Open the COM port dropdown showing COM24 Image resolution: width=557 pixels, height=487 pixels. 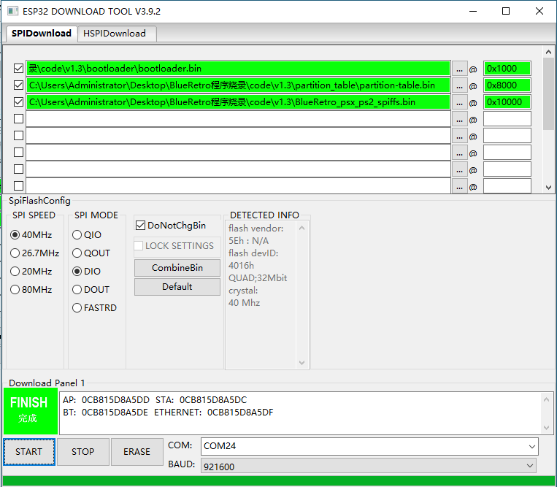[x=369, y=446]
